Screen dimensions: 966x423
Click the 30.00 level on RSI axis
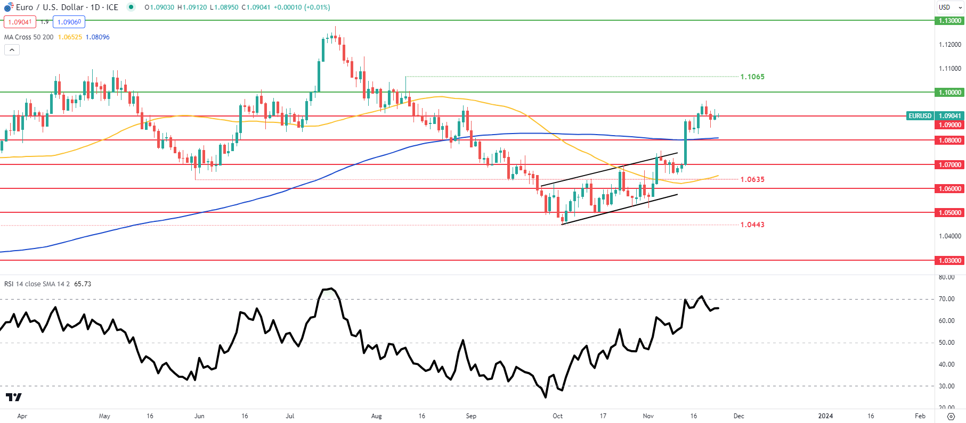point(947,386)
